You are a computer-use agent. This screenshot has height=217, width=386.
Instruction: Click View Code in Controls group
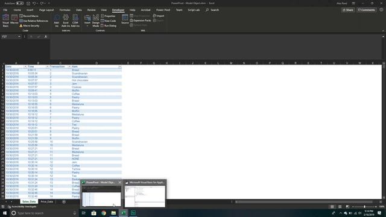coord(109,21)
